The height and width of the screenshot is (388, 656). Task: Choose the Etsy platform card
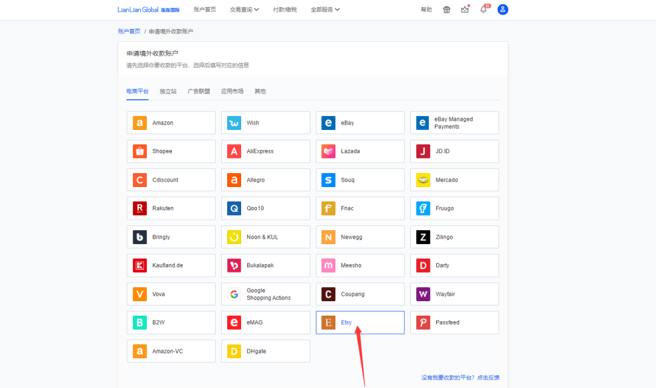tap(360, 322)
